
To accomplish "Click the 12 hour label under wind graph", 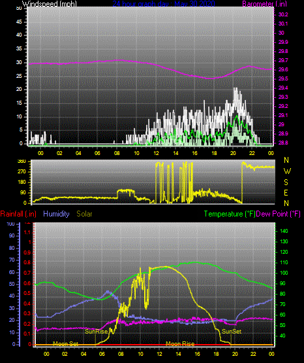I will point(157,153).
